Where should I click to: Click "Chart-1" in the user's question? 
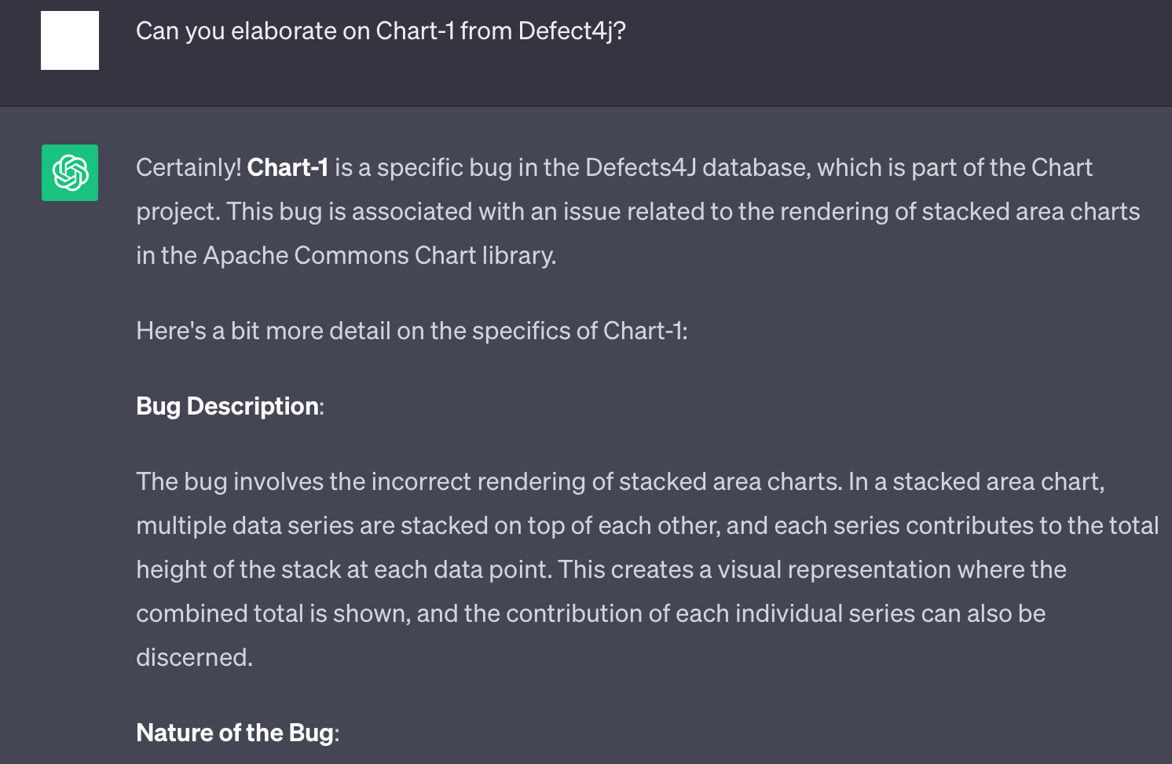415,31
